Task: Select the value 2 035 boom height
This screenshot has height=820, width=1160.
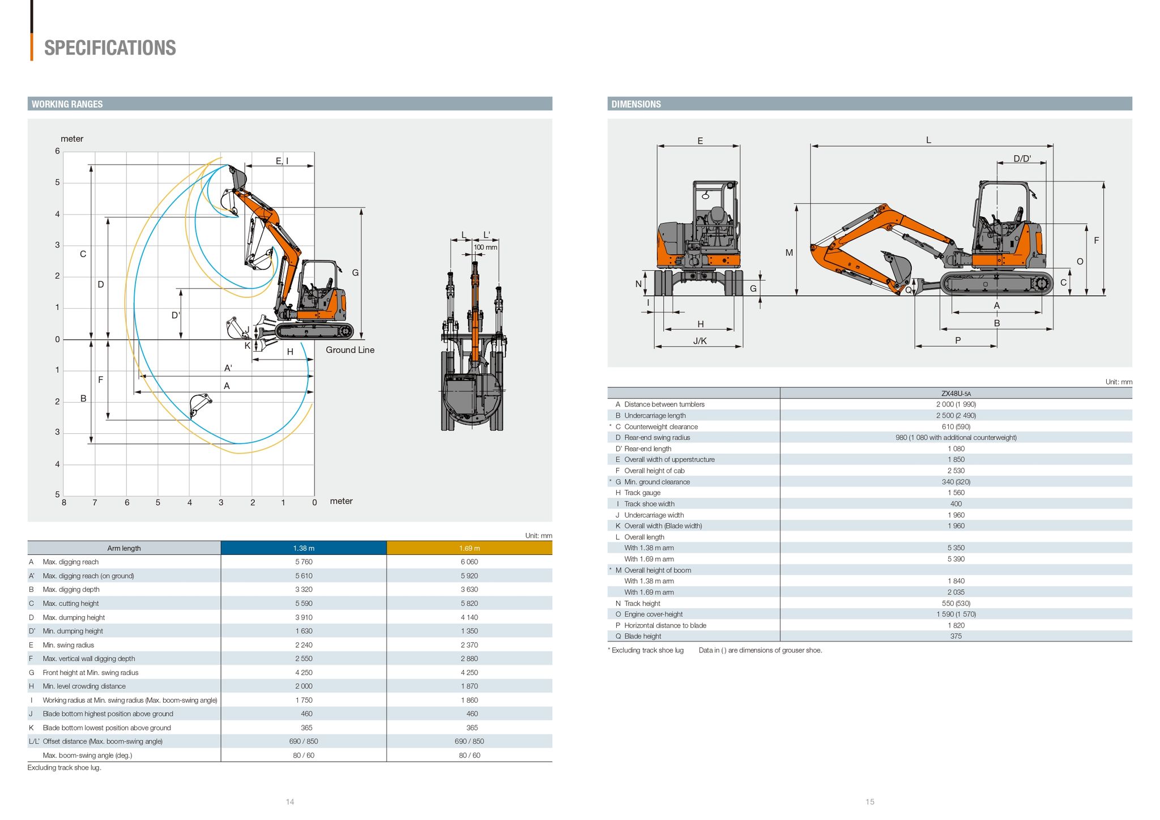Action: 956,592
